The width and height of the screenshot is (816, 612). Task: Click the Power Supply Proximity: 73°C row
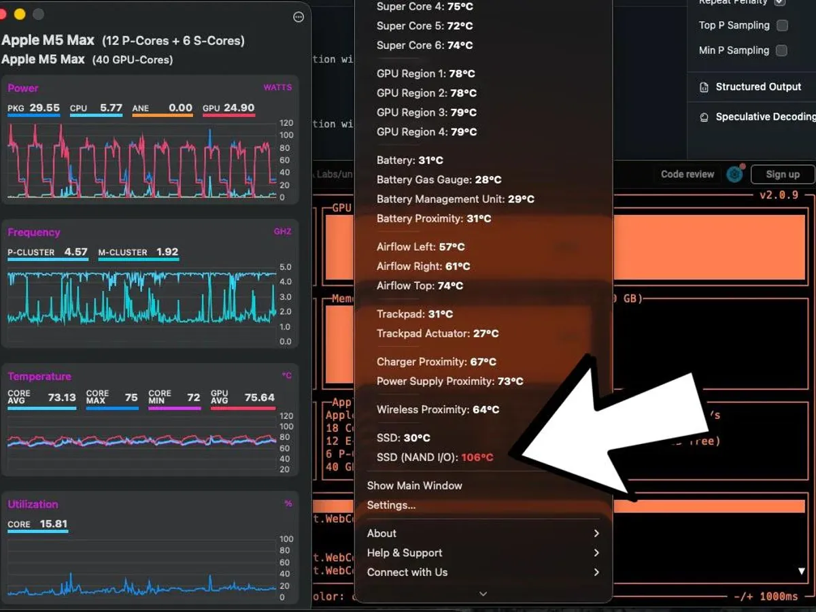tap(450, 381)
